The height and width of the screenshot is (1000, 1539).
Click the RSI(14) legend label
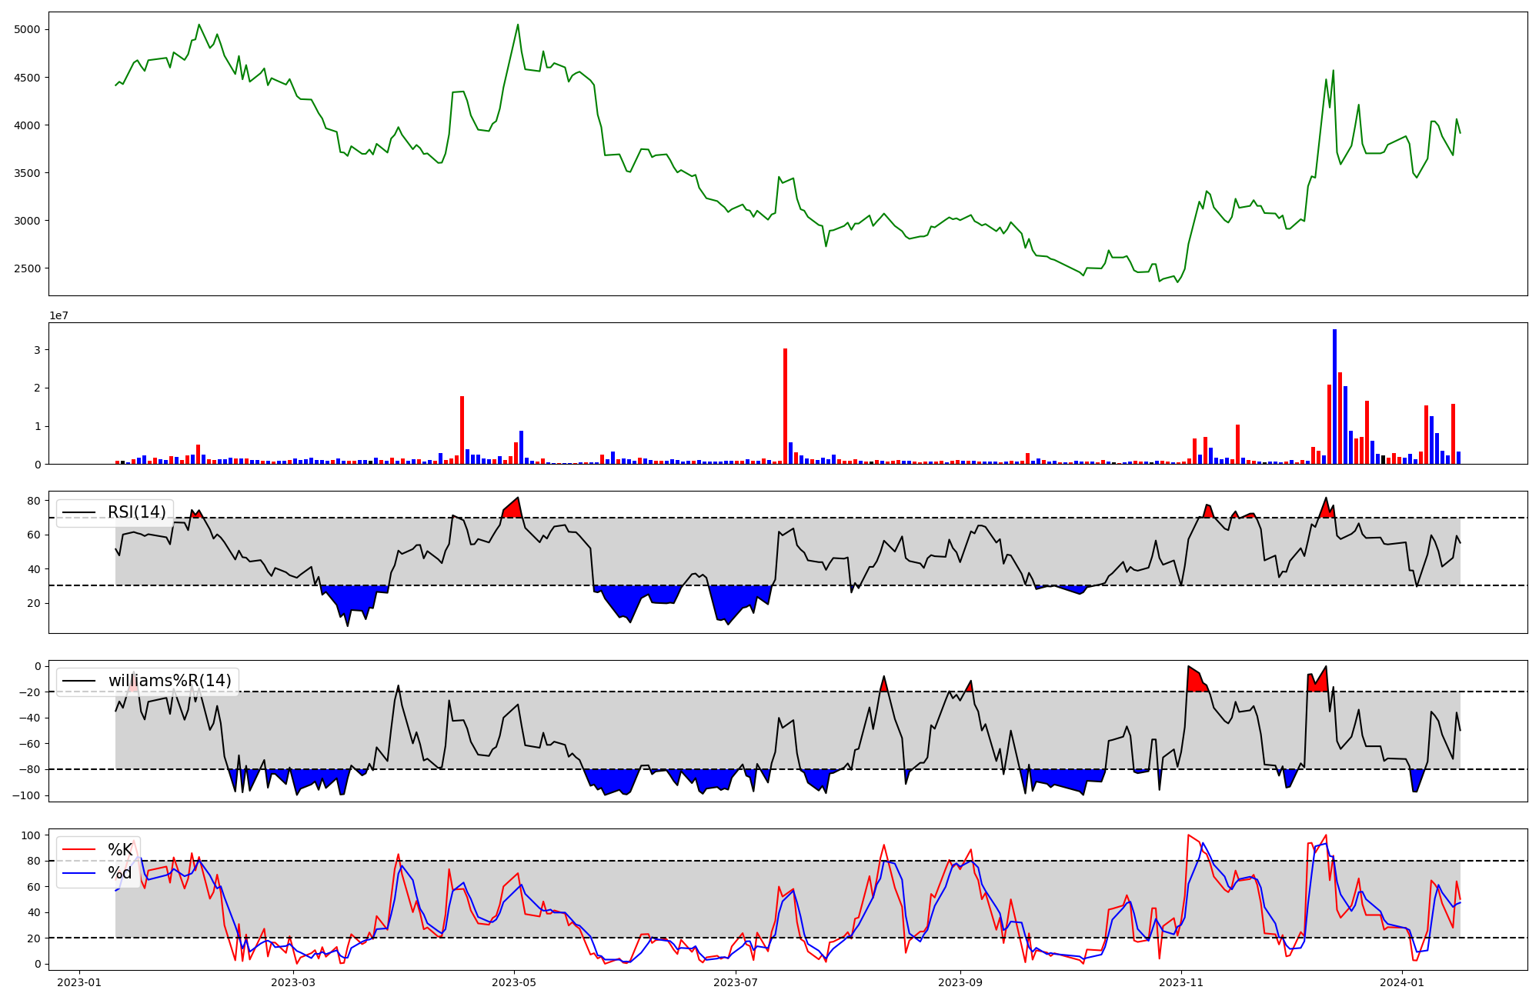pyautogui.click(x=136, y=512)
